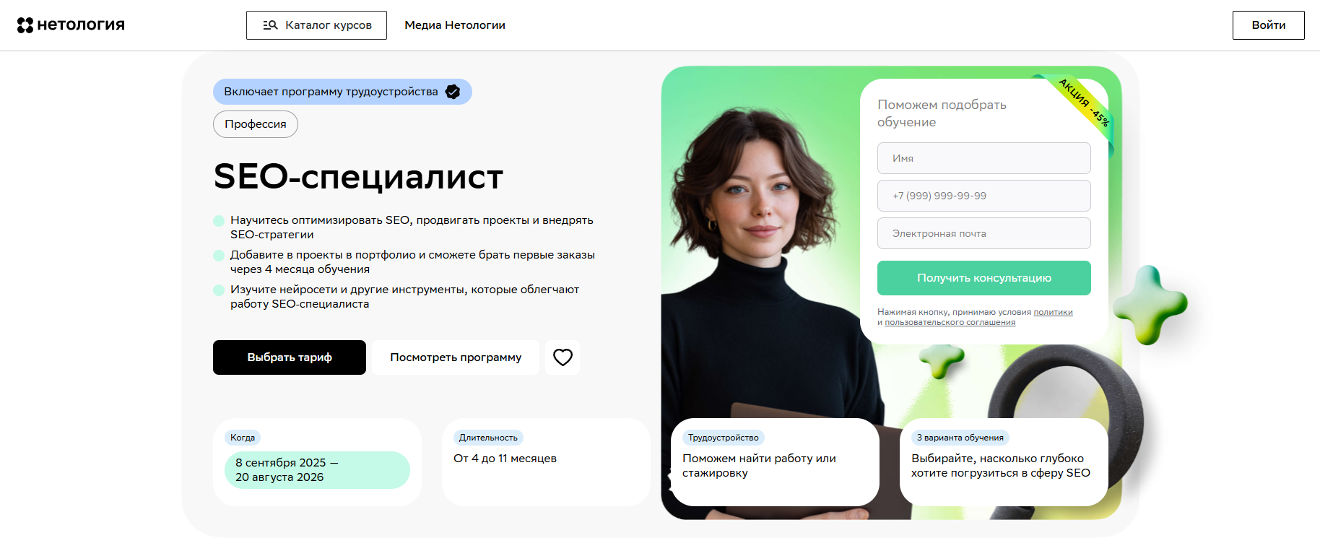Click the phone number field
Screen dimensions: 1320x551
pyautogui.click(x=984, y=196)
